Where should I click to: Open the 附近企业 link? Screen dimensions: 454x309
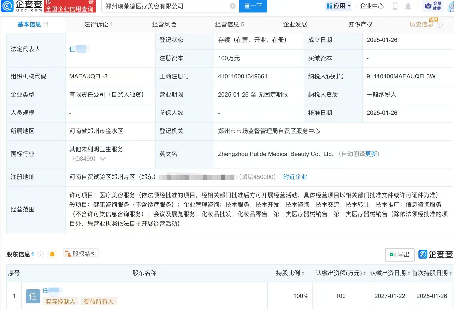[x=295, y=177]
